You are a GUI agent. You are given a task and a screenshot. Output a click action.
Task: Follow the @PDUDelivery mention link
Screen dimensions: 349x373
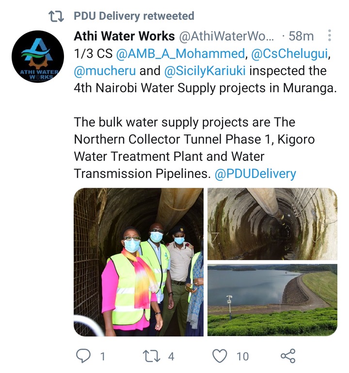tap(255, 174)
